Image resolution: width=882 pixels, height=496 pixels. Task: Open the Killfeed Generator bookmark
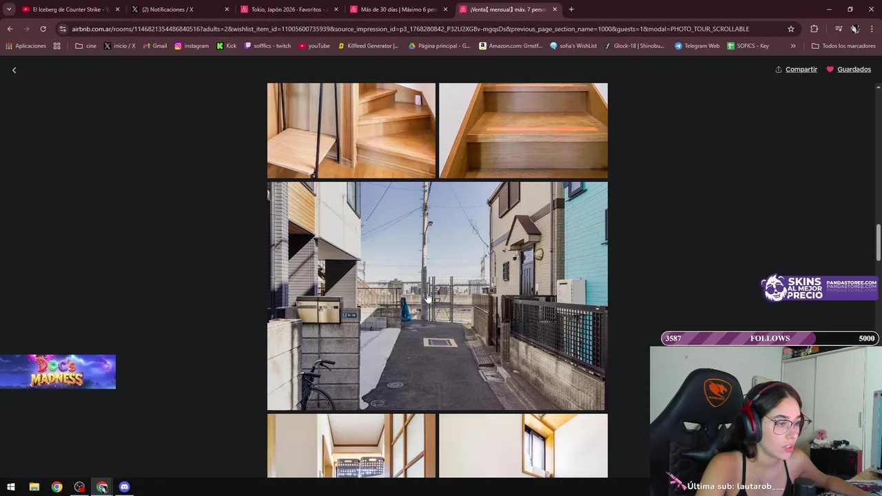tap(368, 46)
